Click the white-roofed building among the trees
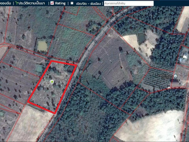Image resolution: width=189 pixels, height=142 pixels. pos(185,57)
